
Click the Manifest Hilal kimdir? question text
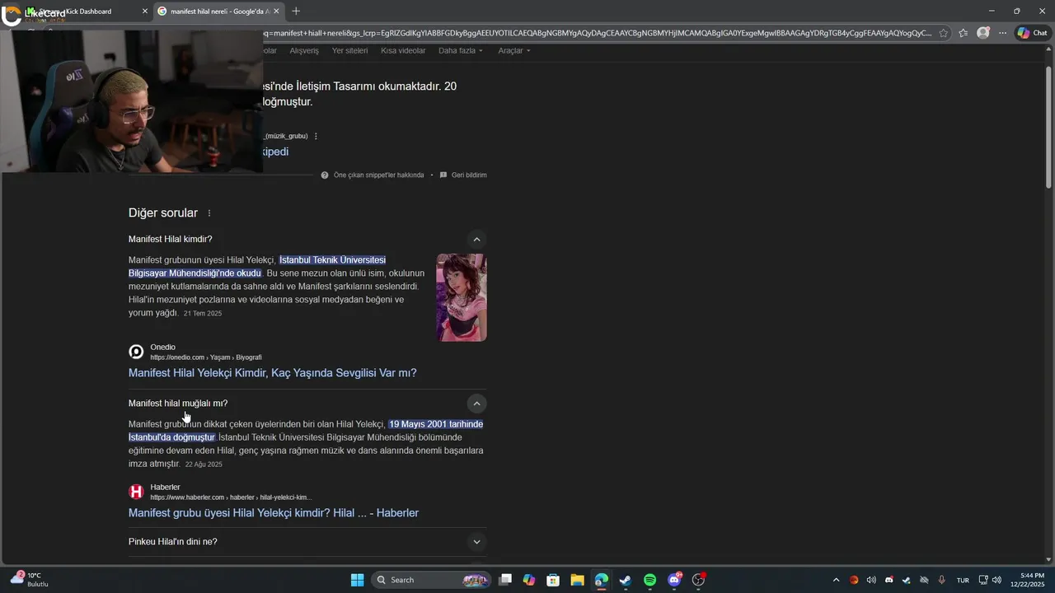171,240
